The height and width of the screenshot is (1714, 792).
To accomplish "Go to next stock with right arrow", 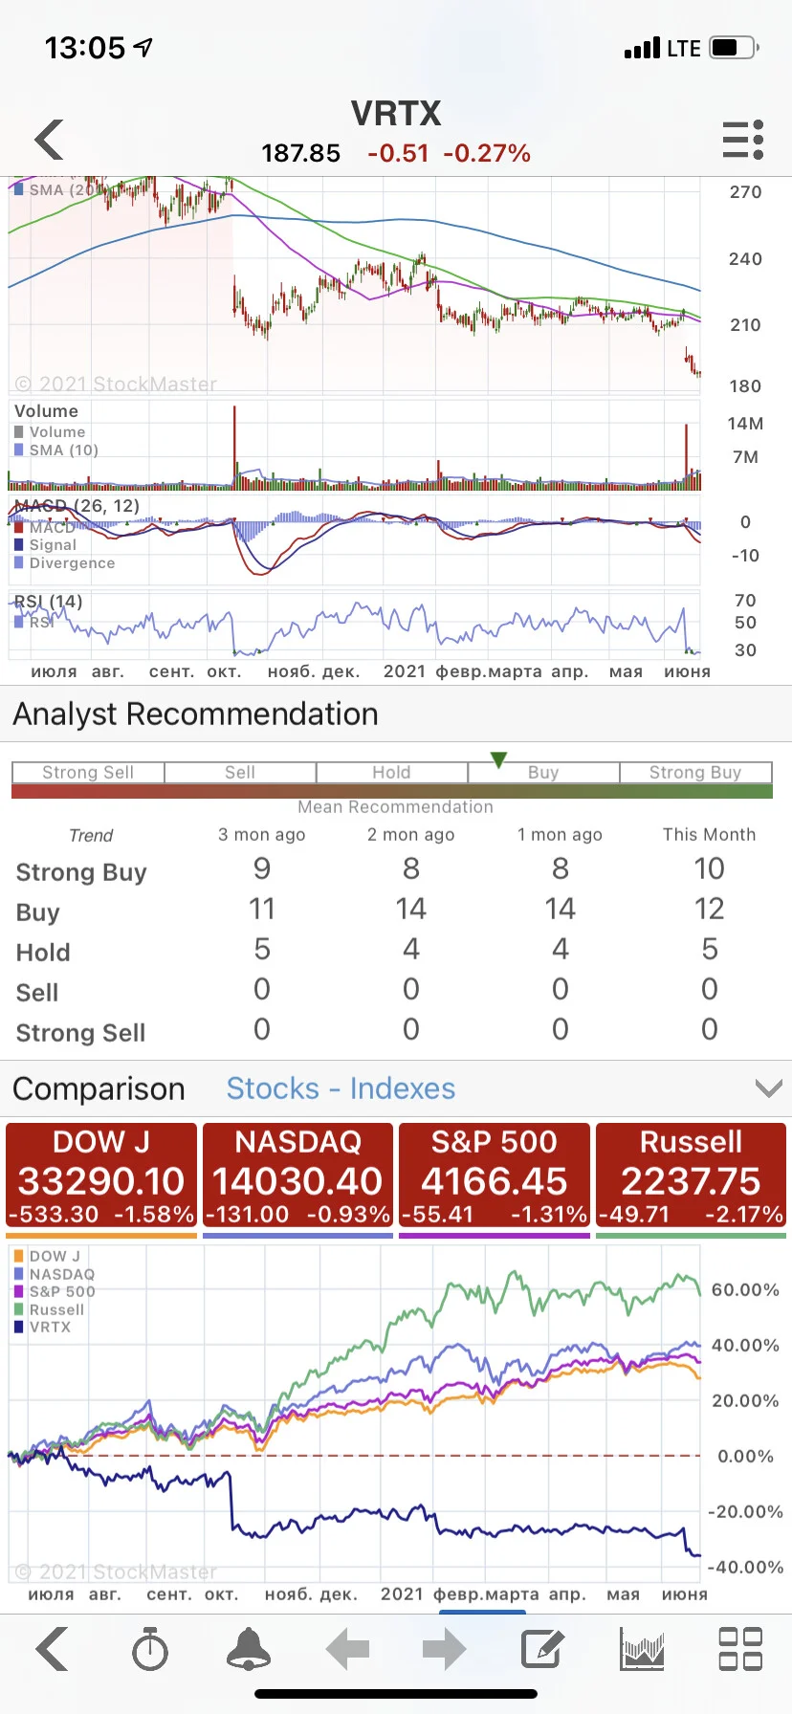I will 445,1649.
